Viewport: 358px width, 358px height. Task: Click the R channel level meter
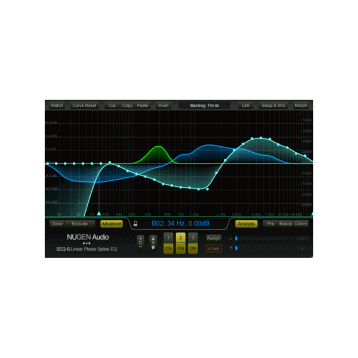coord(271,248)
